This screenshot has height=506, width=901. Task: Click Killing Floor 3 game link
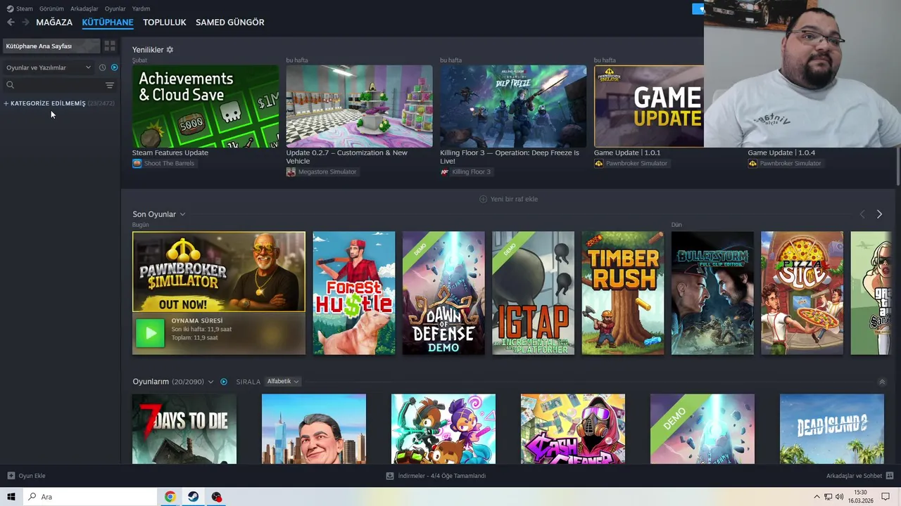(466, 171)
